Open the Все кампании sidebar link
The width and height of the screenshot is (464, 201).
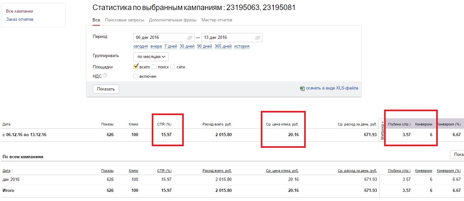(19, 11)
